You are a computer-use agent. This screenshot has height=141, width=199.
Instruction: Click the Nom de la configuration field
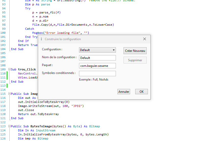point(97,58)
